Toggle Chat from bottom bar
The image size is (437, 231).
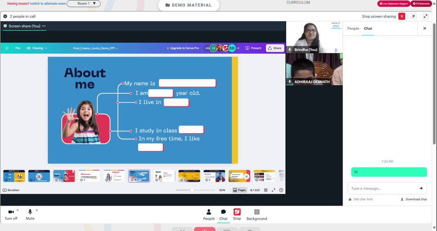[x=223, y=215]
